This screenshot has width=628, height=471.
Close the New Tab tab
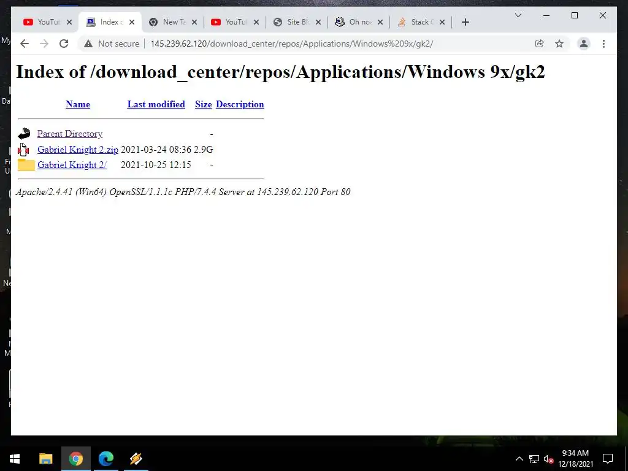click(x=194, y=22)
